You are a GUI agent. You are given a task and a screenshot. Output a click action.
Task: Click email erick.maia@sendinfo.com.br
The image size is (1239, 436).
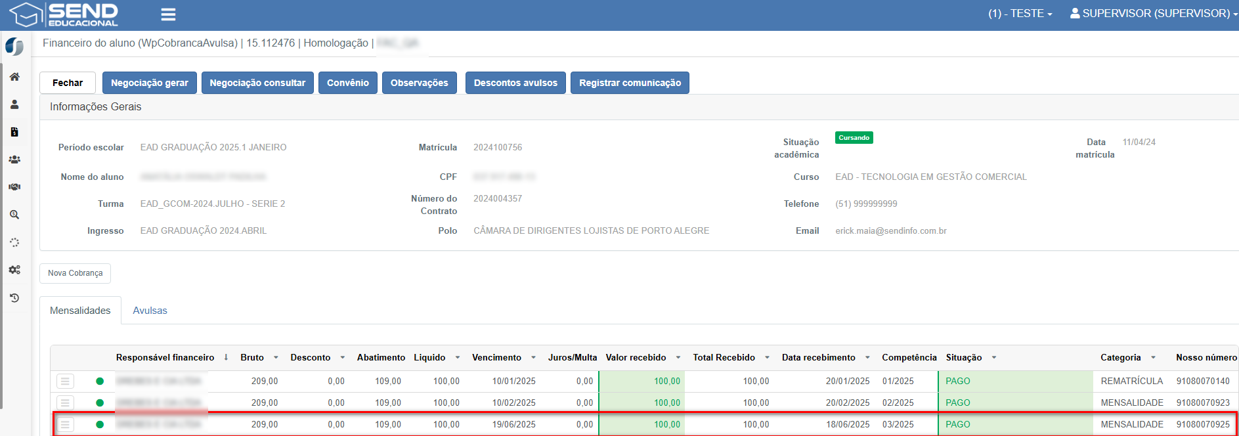pos(891,230)
